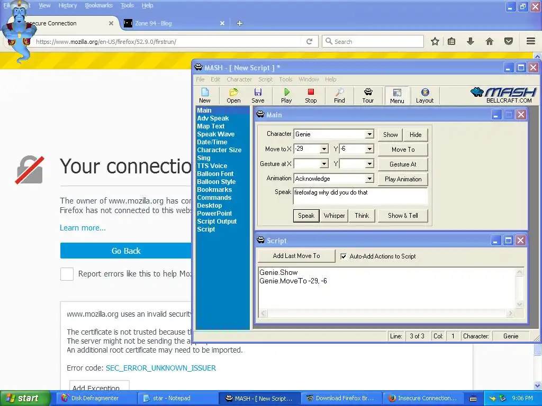
Task: Show Firefox bookmarks list icon
Action: 451,41
